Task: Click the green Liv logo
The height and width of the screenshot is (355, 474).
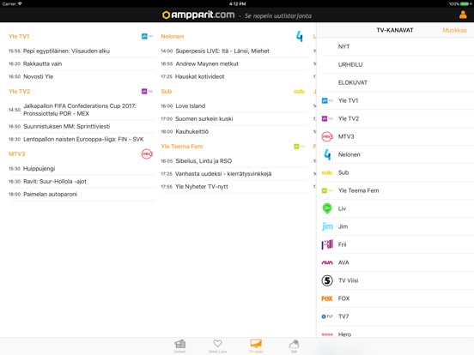Action: point(327,208)
